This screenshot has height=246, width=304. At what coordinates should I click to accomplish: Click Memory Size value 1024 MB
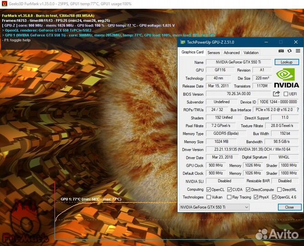pyautogui.click(x=221, y=142)
